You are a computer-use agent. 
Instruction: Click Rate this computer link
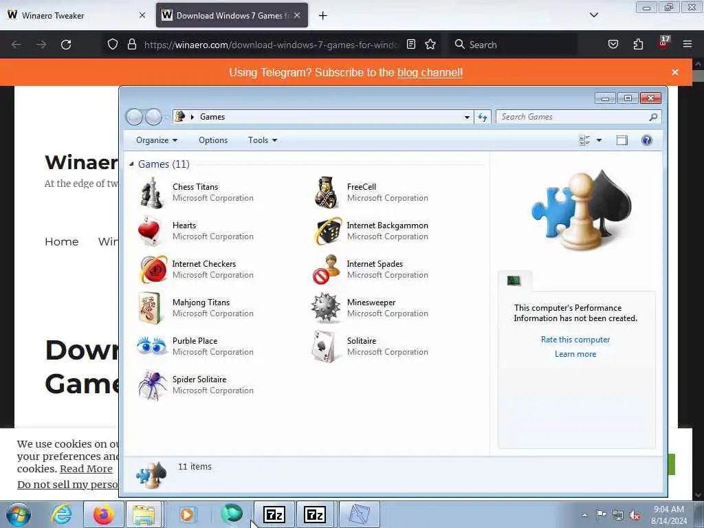(575, 340)
